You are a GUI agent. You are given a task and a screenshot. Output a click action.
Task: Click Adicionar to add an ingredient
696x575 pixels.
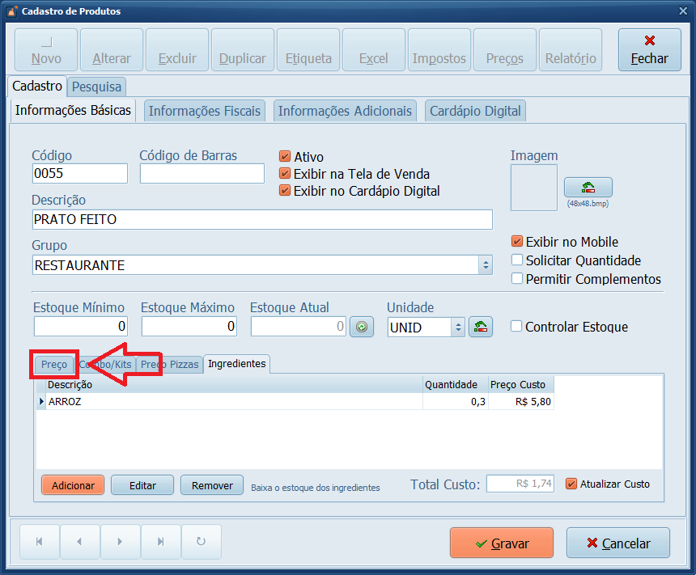coord(73,485)
